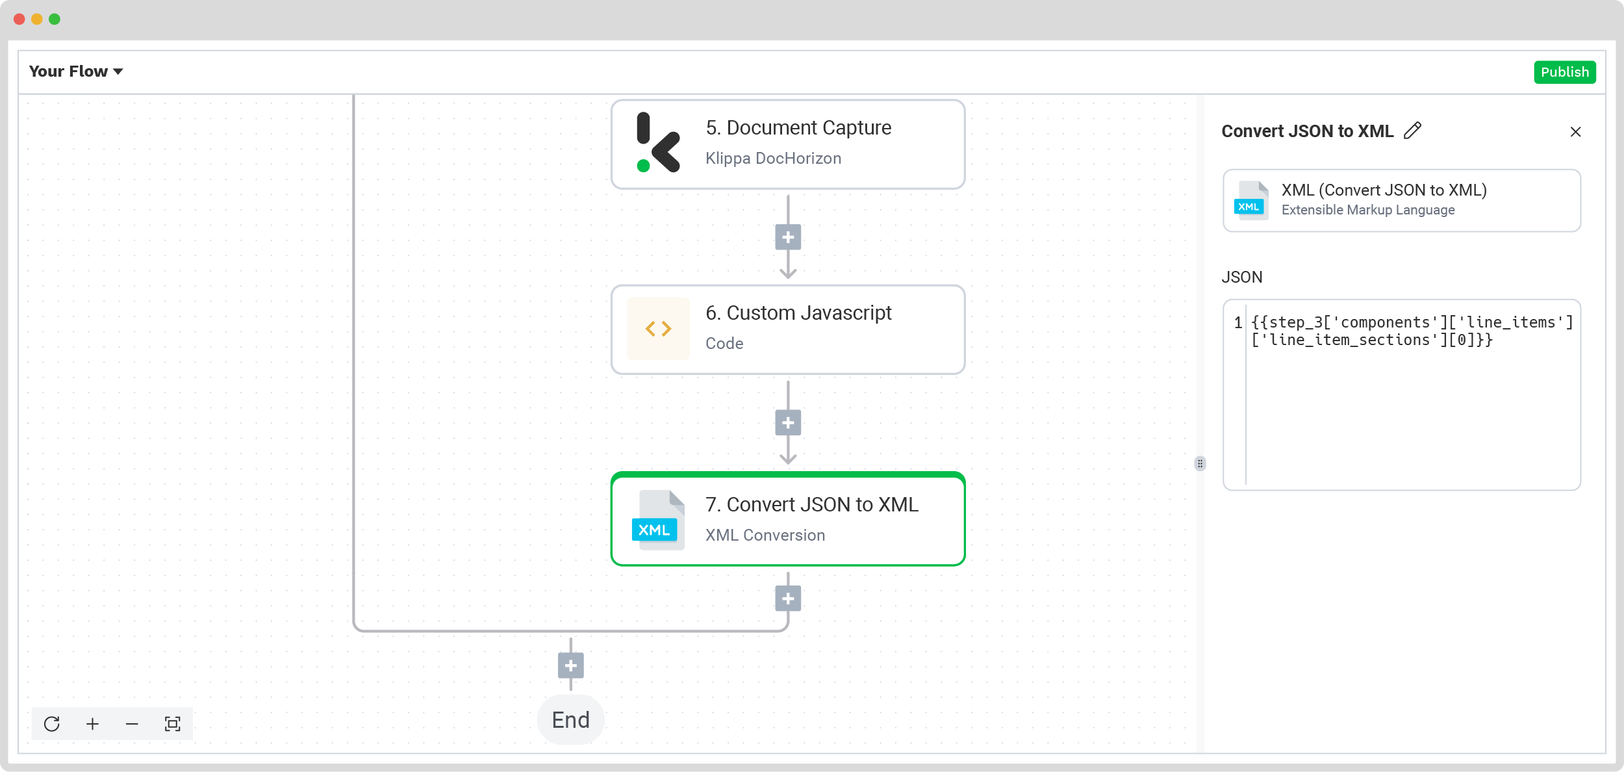Image resolution: width=1624 pixels, height=772 pixels.
Task: Click the side panel resize handle
Action: [x=1200, y=463]
